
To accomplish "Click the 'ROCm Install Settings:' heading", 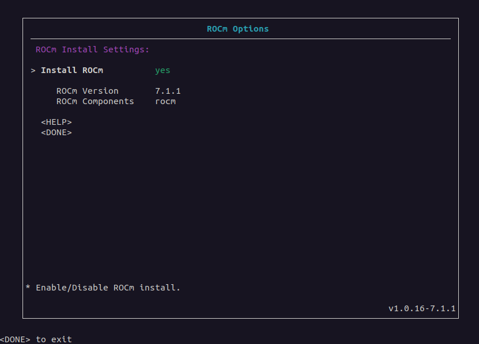I will tap(92, 49).
